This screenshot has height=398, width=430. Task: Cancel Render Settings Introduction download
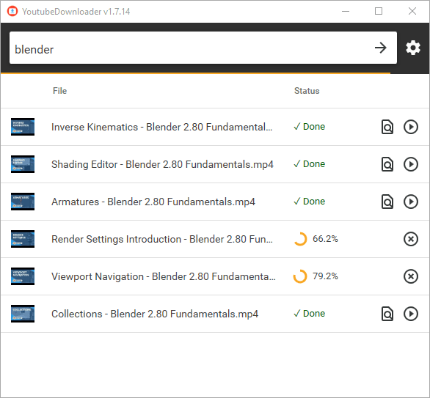click(411, 239)
